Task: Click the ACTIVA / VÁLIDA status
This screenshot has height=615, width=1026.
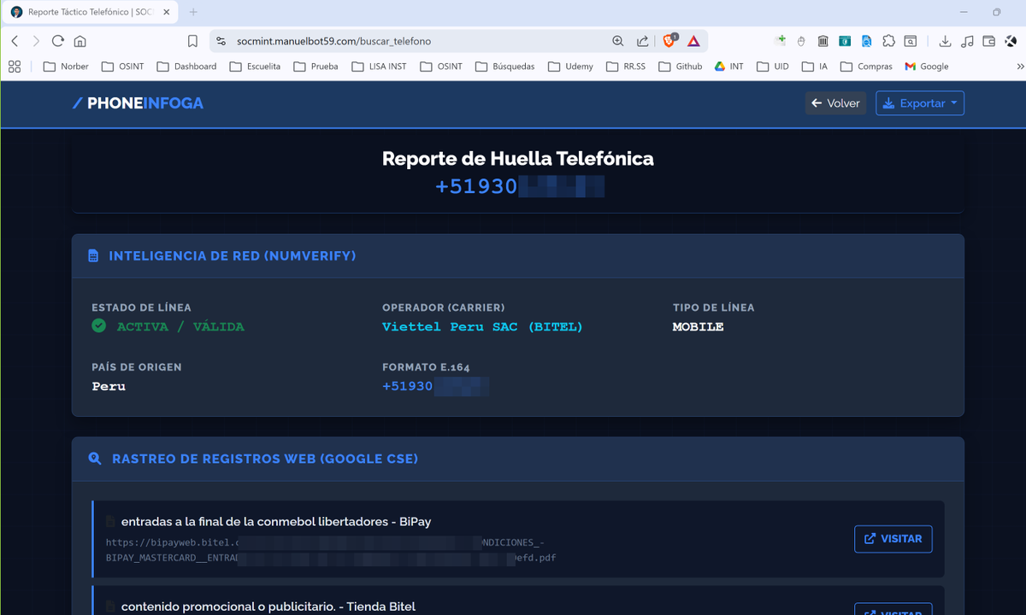Action: pyautogui.click(x=180, y=326)
